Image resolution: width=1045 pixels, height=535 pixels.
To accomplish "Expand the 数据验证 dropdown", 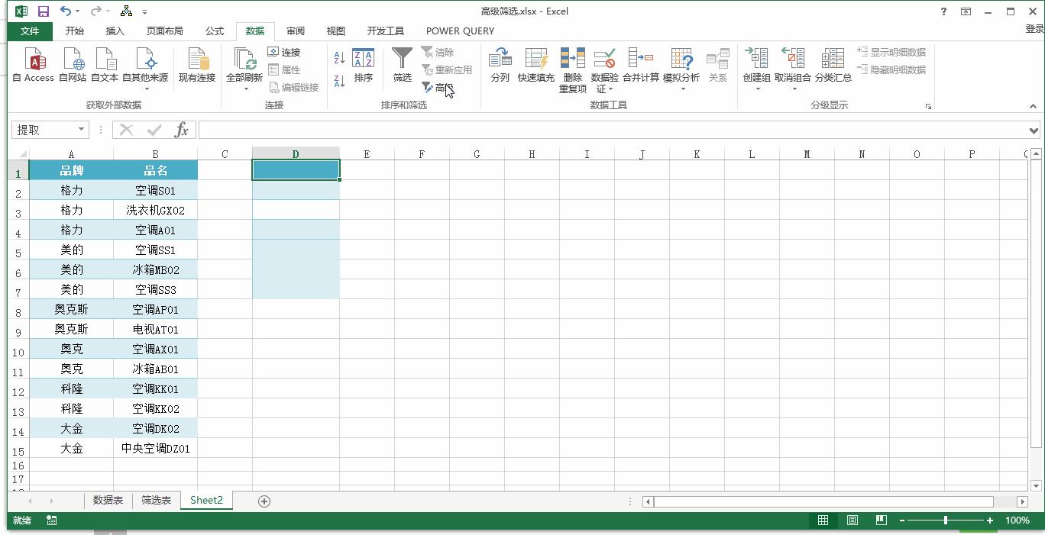I will pyautogui.click(x=611, y=89).
